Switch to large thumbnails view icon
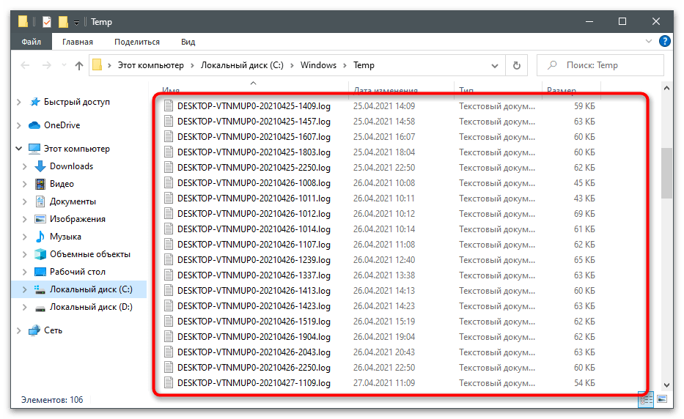 [x=662, y=399]
